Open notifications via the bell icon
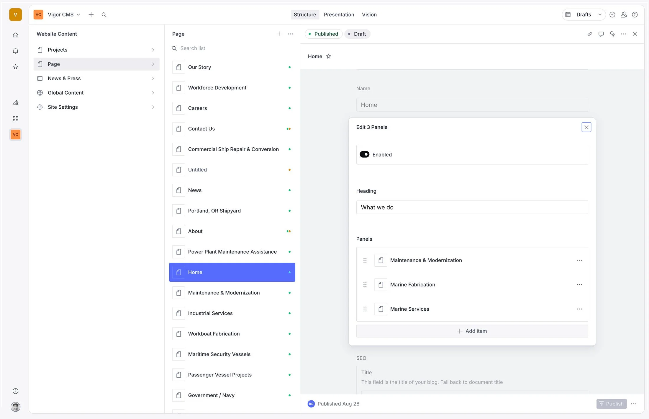 [15, 51]
